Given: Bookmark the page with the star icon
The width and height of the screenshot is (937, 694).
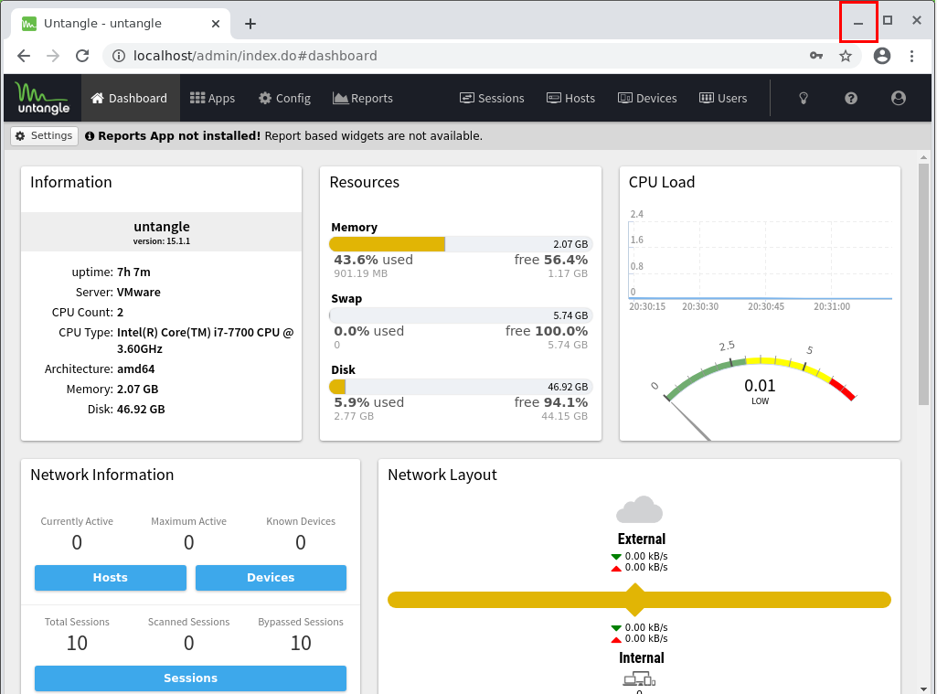Looking at the screenshot, I should point(845,56).
